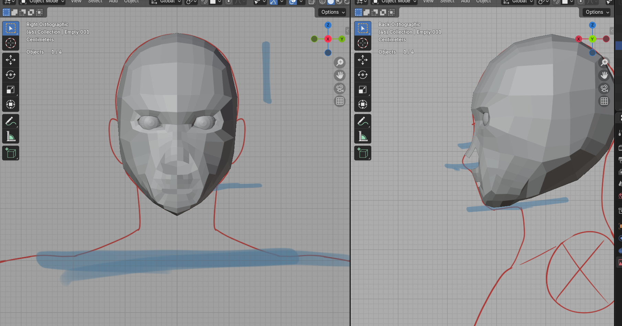622x326 pixels.
Task: Toggle camera view in Right Orthographic viewport
Action: click(x=340, y=88)
